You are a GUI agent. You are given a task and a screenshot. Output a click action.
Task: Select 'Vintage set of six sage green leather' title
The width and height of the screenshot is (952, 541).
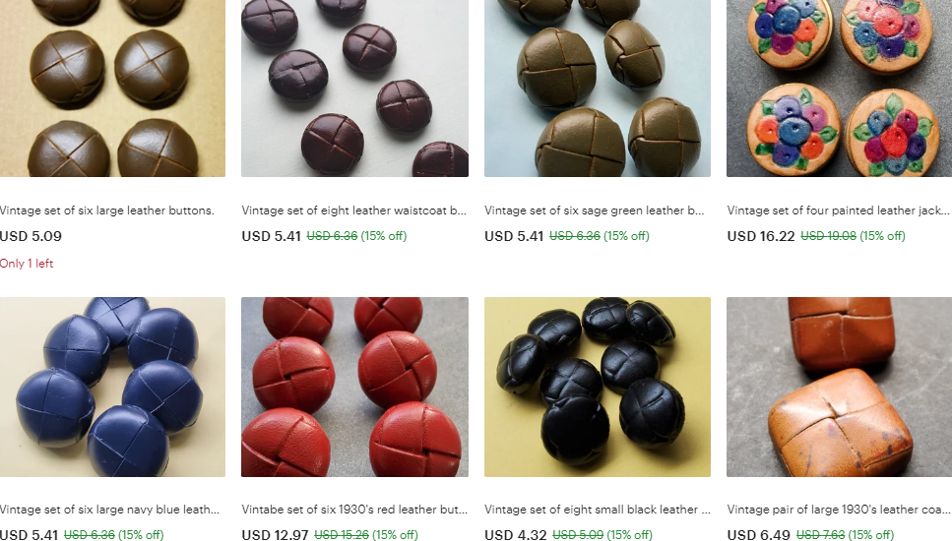pos(595,210)
